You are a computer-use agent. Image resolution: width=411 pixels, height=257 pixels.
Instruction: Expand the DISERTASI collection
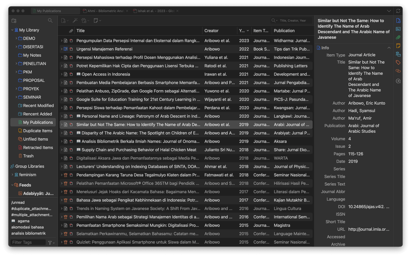click(x=16, y=47)
